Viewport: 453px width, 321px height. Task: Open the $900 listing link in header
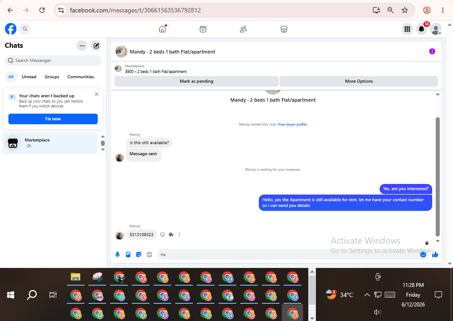(156, 71)
